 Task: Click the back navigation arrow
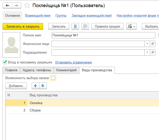click(7, 6)
